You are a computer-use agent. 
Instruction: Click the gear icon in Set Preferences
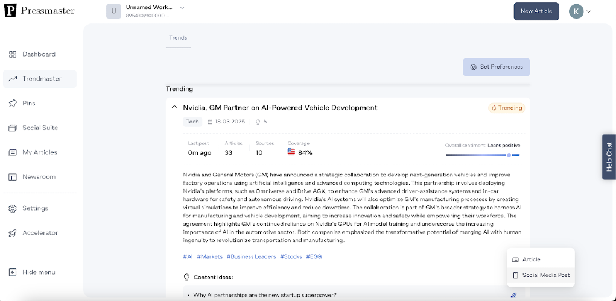[x=474, y=67]
